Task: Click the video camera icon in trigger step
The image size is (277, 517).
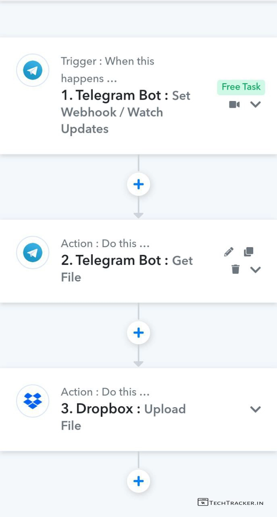Action: 234,105
